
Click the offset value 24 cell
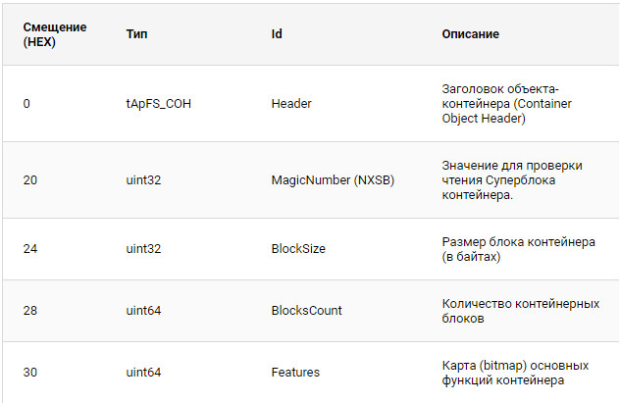(x=29, y=249)
